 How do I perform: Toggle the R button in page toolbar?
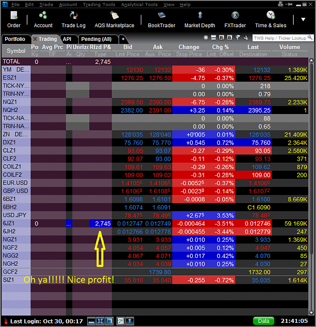[221, 38]
